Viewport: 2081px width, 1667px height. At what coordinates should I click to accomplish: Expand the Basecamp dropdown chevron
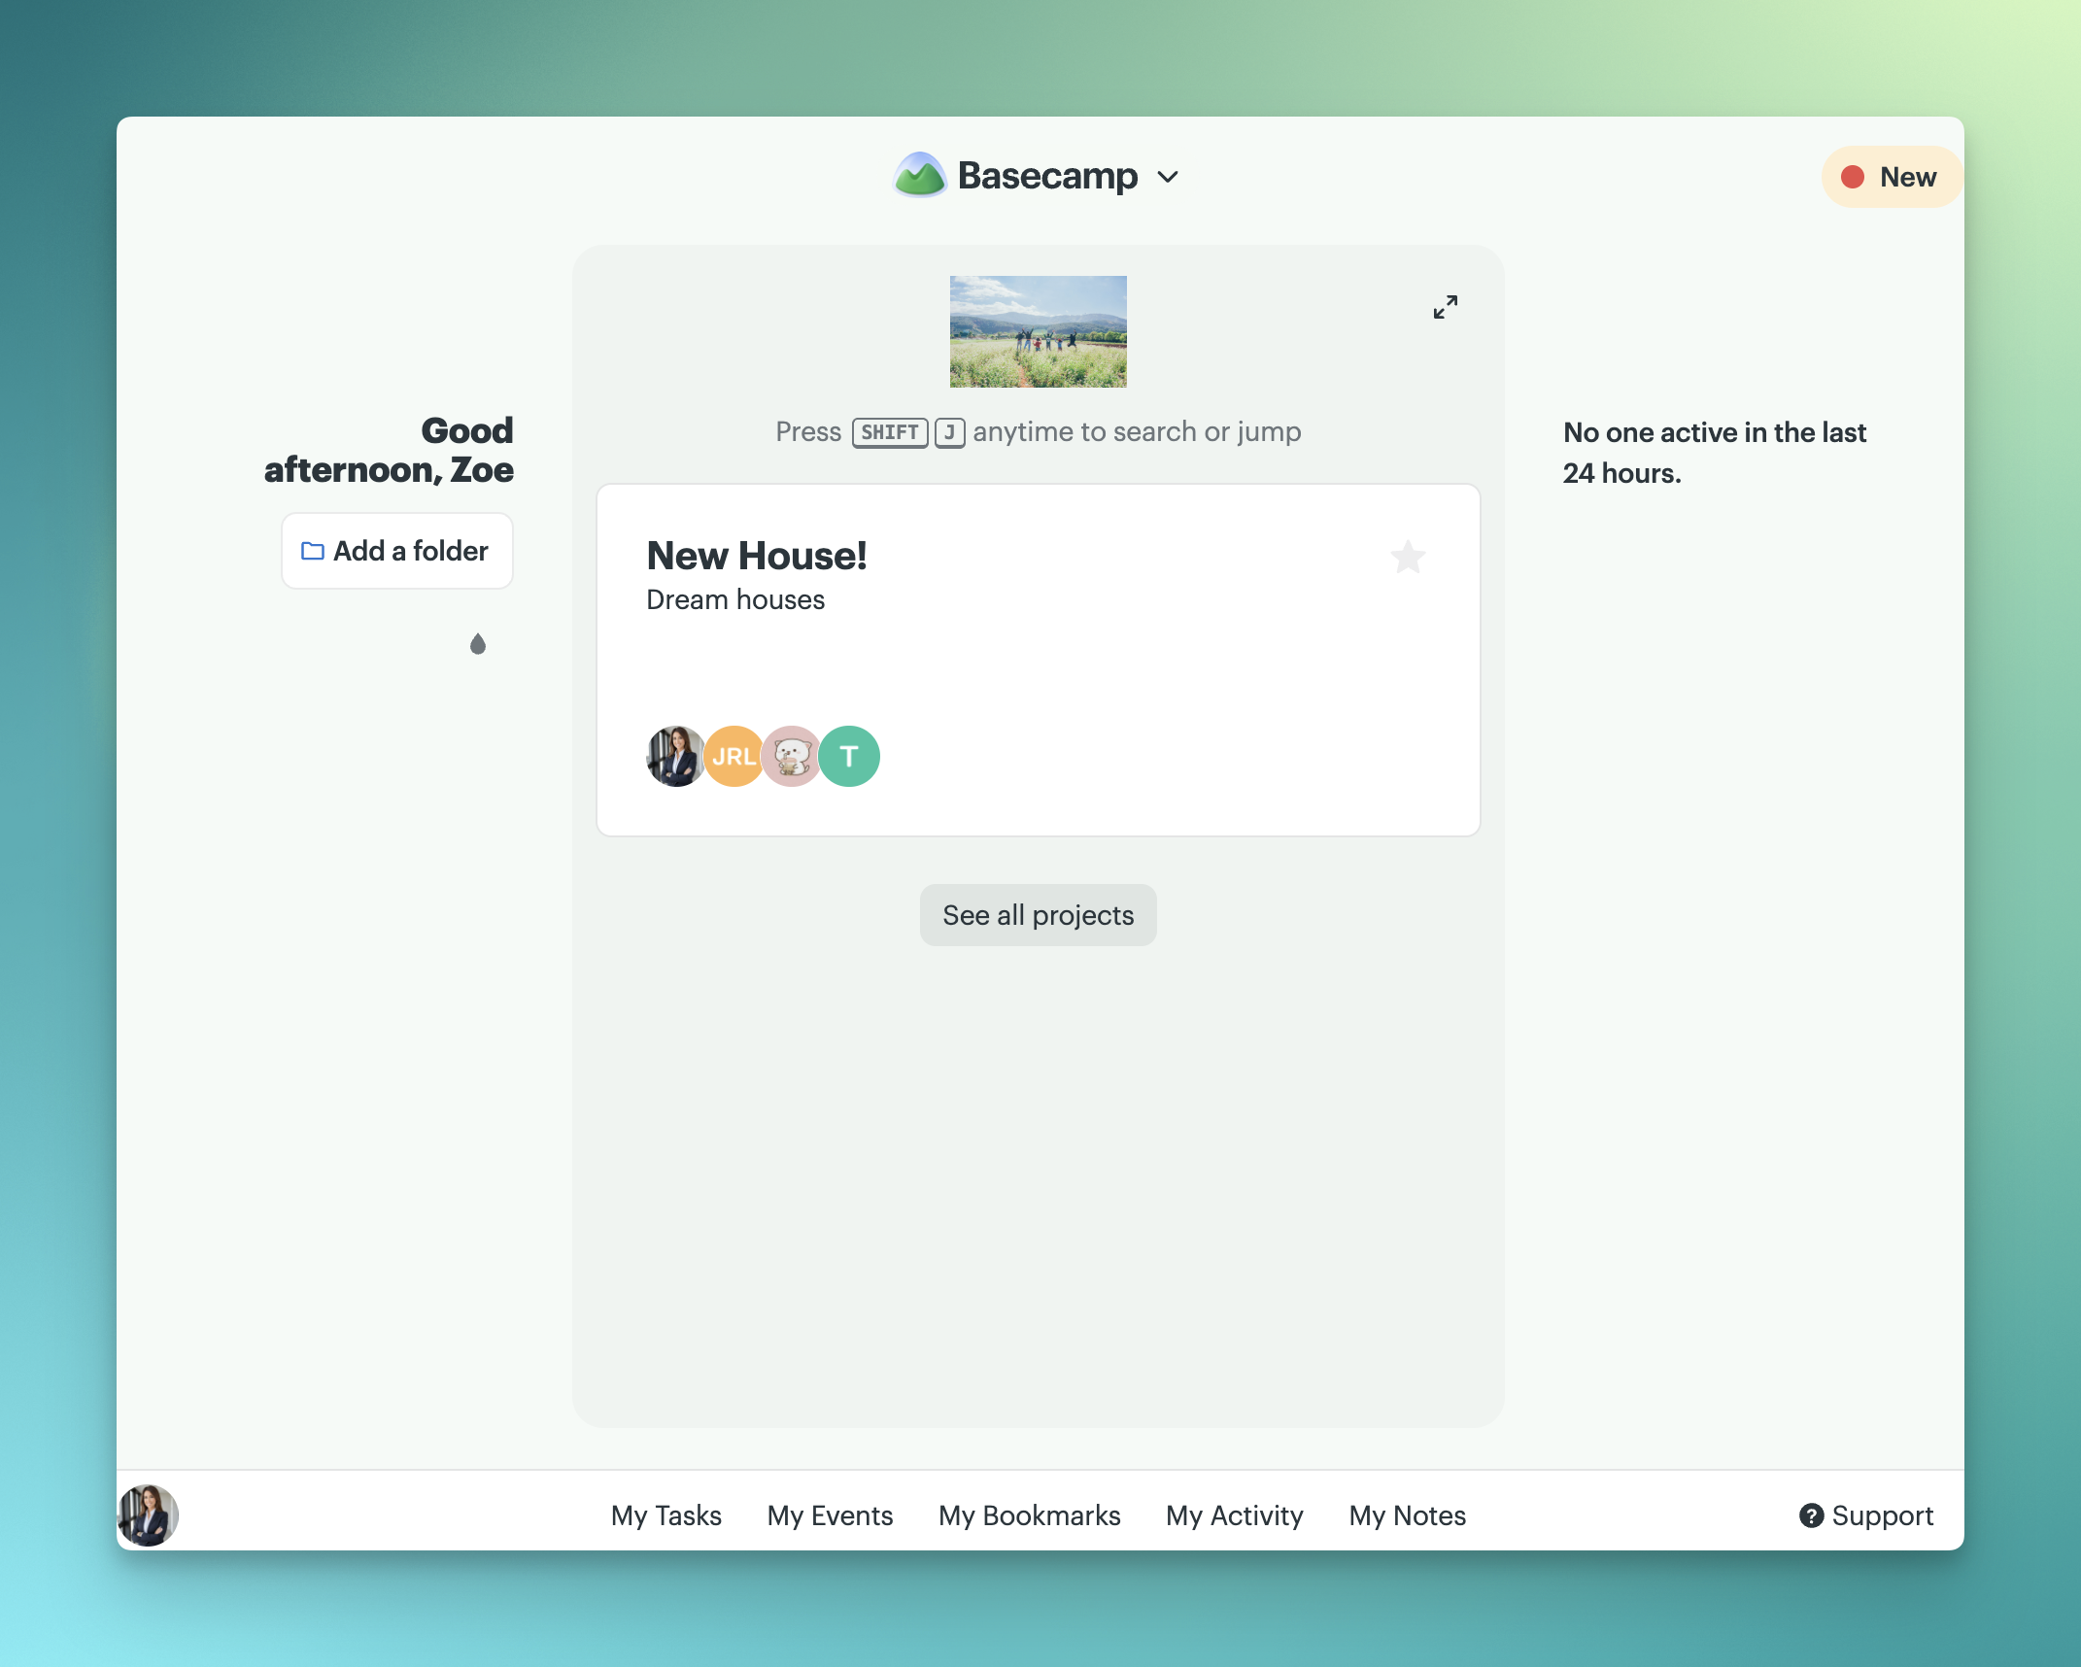click(x=1168, y=177)
